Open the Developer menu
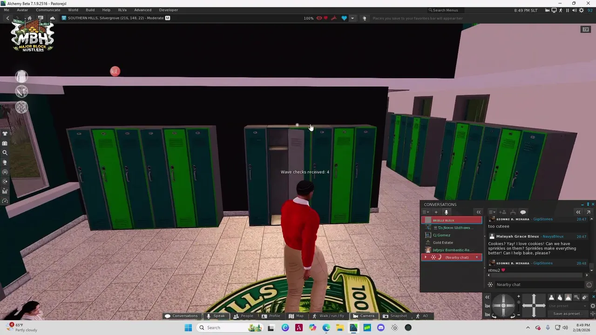The image size is (596, 335). pyautogui.click(x=168, y=10)
